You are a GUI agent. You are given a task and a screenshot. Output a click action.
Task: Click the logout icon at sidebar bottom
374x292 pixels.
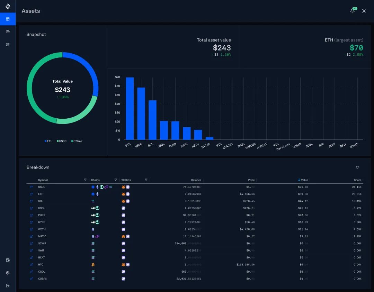point(8,285)
